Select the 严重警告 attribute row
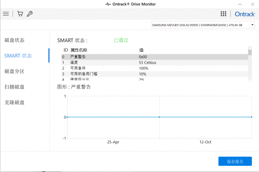The height and width of the screenshot is (172, 259). tap(155, 57)
